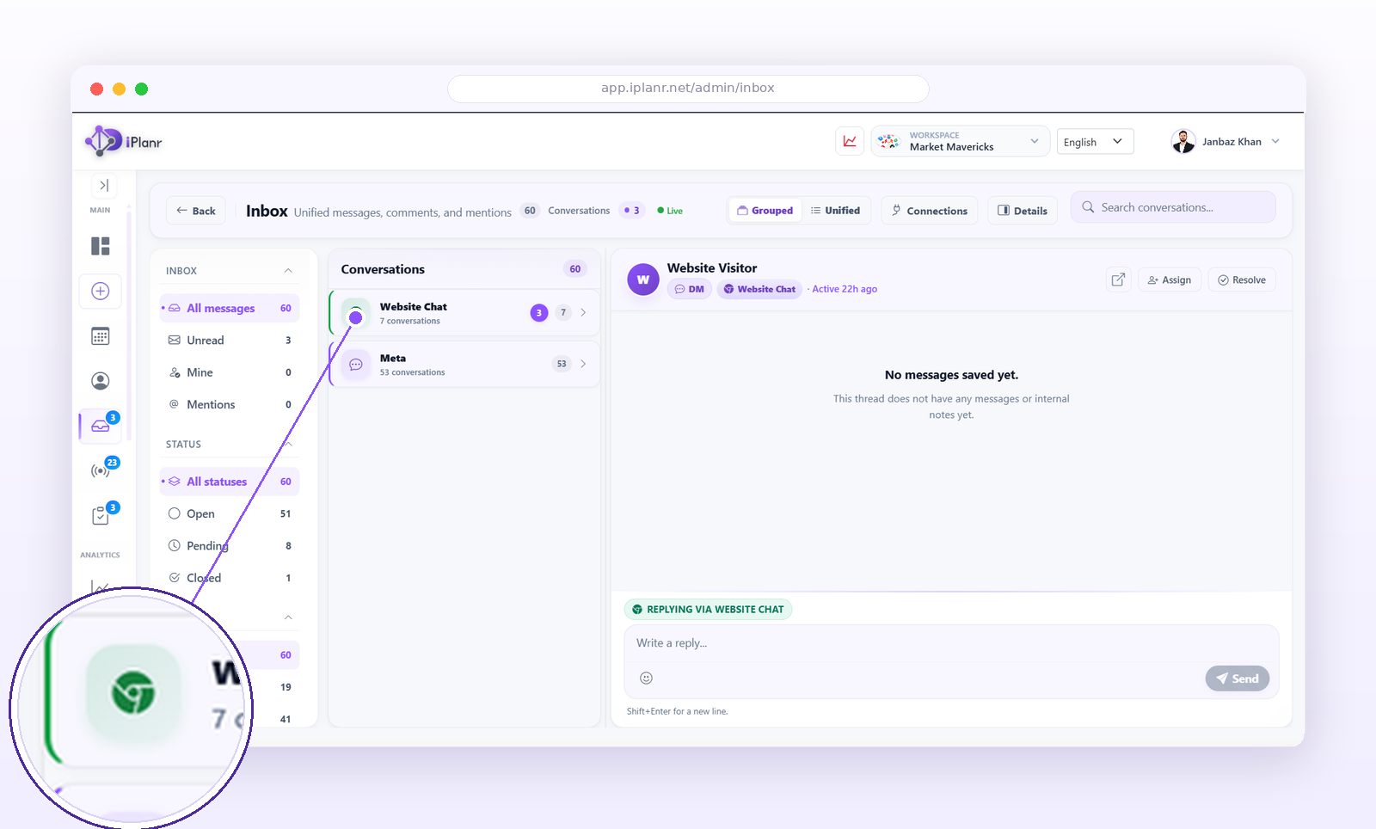Expand user menu chevron beside Janbaz Khan

[x=1275, y=141]
